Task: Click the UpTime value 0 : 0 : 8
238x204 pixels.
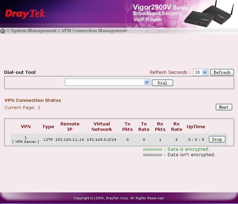Action: click(x=196, y=140)
